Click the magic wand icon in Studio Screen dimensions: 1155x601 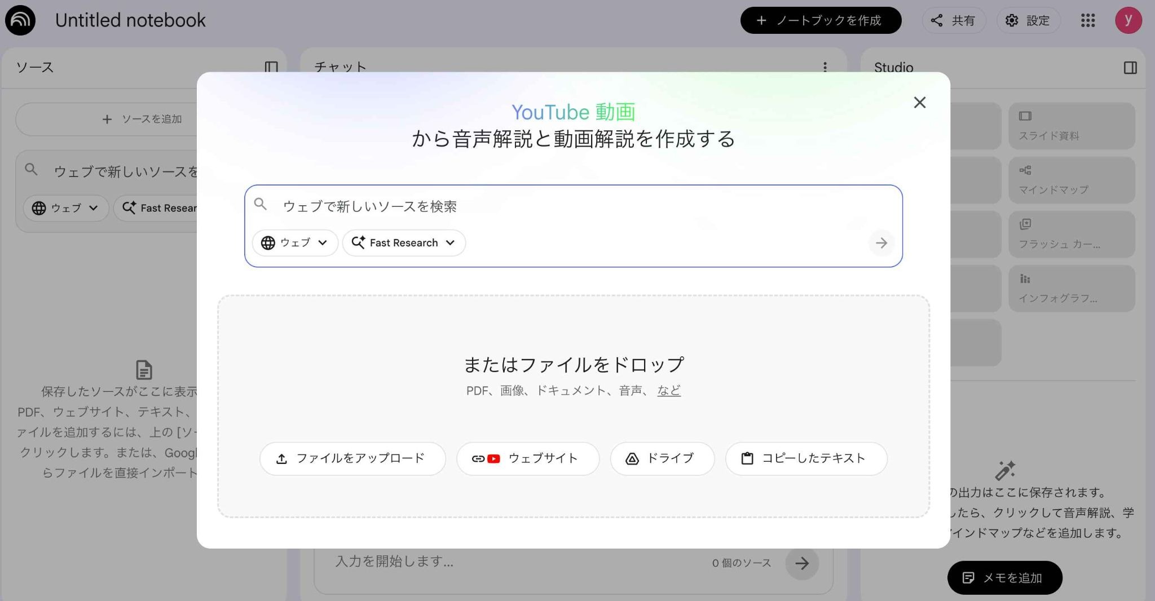[x=1005, y=470]
